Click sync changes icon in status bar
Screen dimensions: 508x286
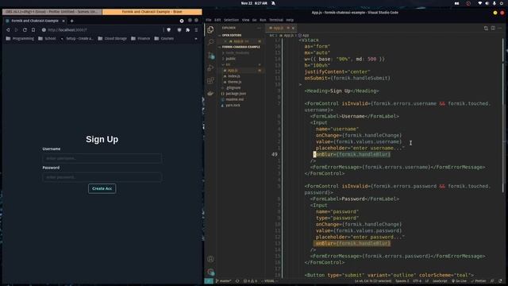(237, 280)
